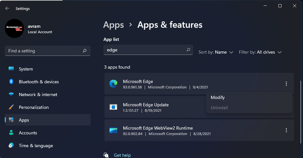Click the avram profile picture

[x=14, y=28]
